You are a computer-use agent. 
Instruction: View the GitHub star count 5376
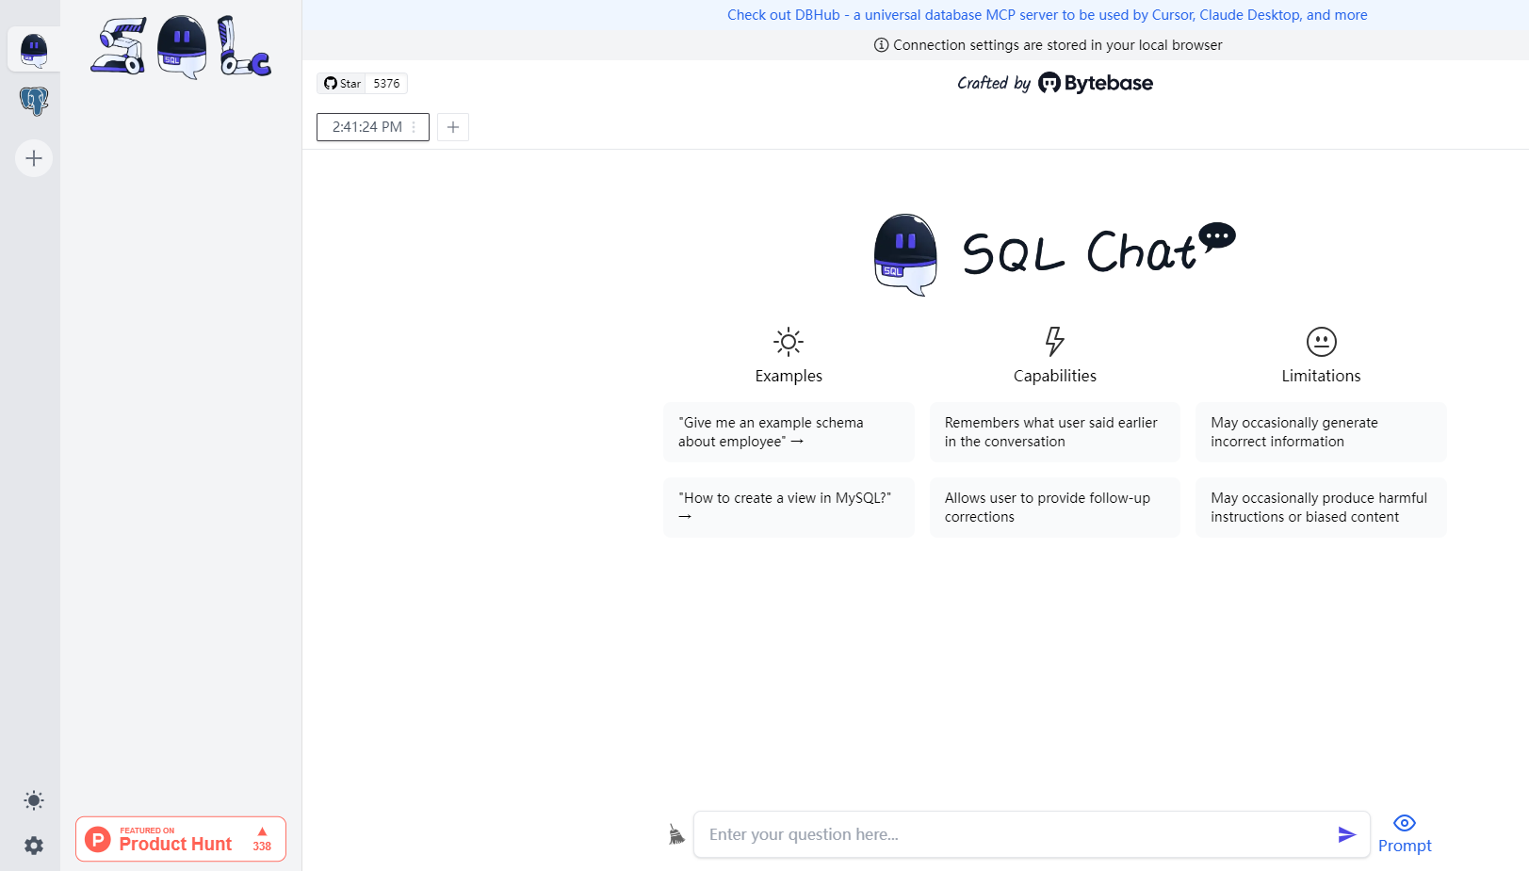385,83
